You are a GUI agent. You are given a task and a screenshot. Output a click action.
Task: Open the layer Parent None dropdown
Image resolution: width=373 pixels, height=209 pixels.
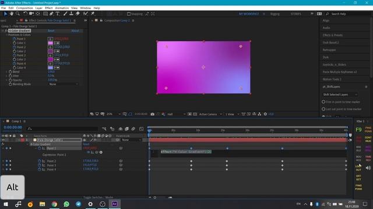click(131, 140)
